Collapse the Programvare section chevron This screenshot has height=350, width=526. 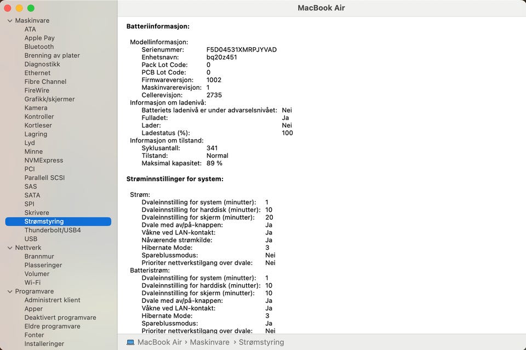click(x=10, y=291)
